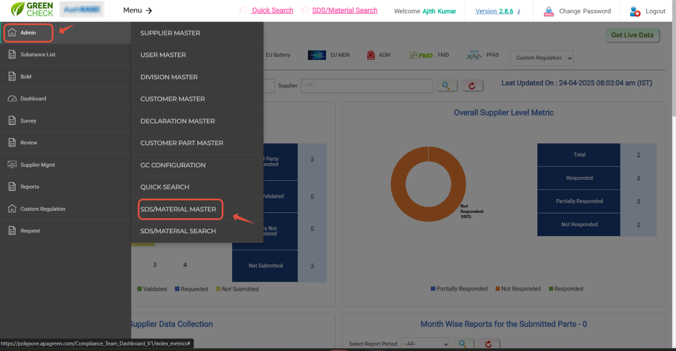676x351 pixels.
Task: Choose GC CONFIGURATION in the submenu
Action: click(x=197, y=165)
